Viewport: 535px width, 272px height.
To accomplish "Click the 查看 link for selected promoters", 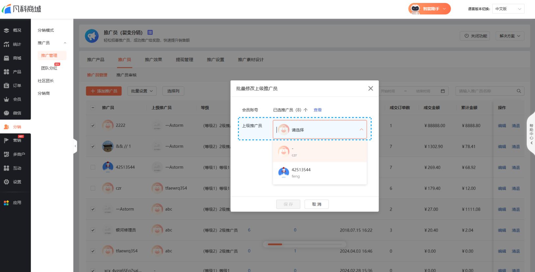I will pos(318,110).
